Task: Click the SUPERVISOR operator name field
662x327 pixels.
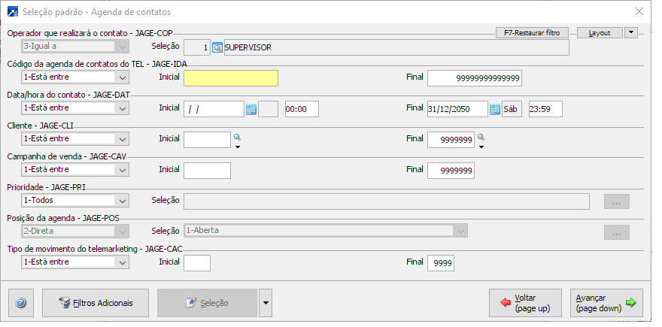Action: coord(396,47)
